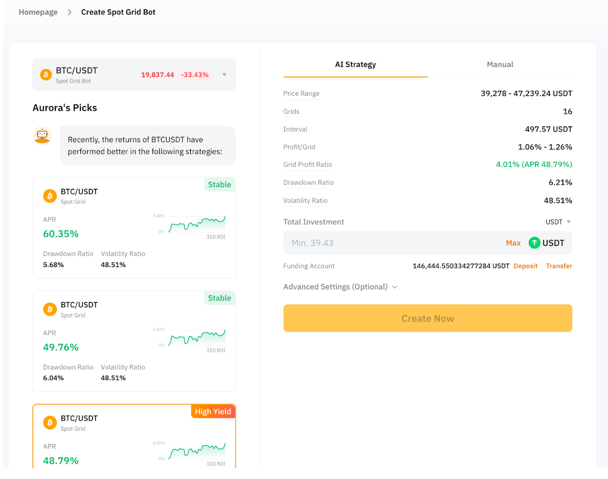Click Bitcoin icon on 49.76% APR card
This screenshot has width=608, height=479.
[x=50, y=309]
